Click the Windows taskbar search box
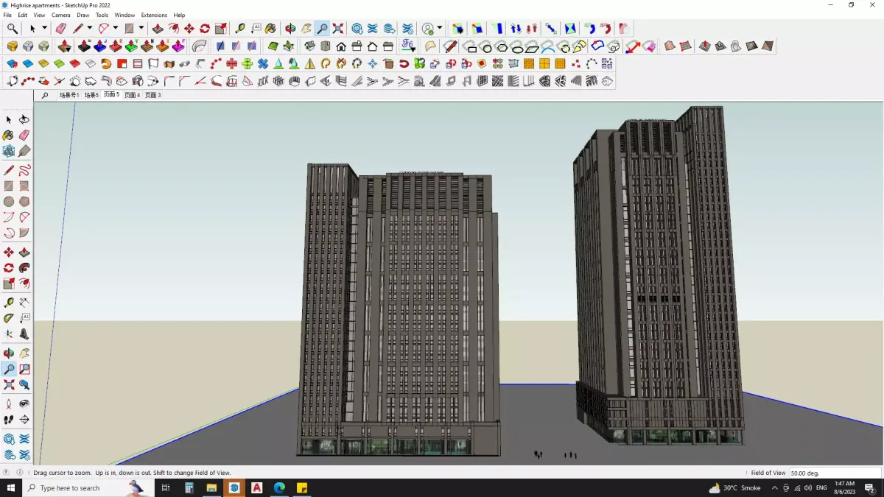The width and height of the screenshot is (884, 497). [x=88, y=487]
